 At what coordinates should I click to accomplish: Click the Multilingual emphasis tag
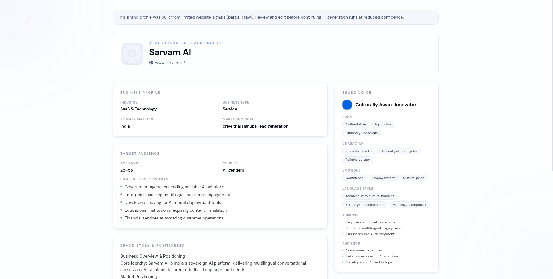pos(409,205)
